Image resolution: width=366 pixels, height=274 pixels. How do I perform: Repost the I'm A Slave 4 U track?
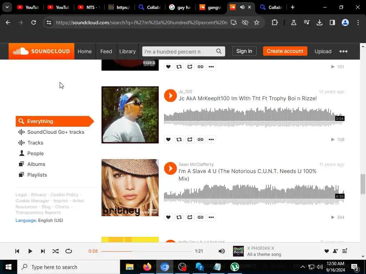coord(179,217)
